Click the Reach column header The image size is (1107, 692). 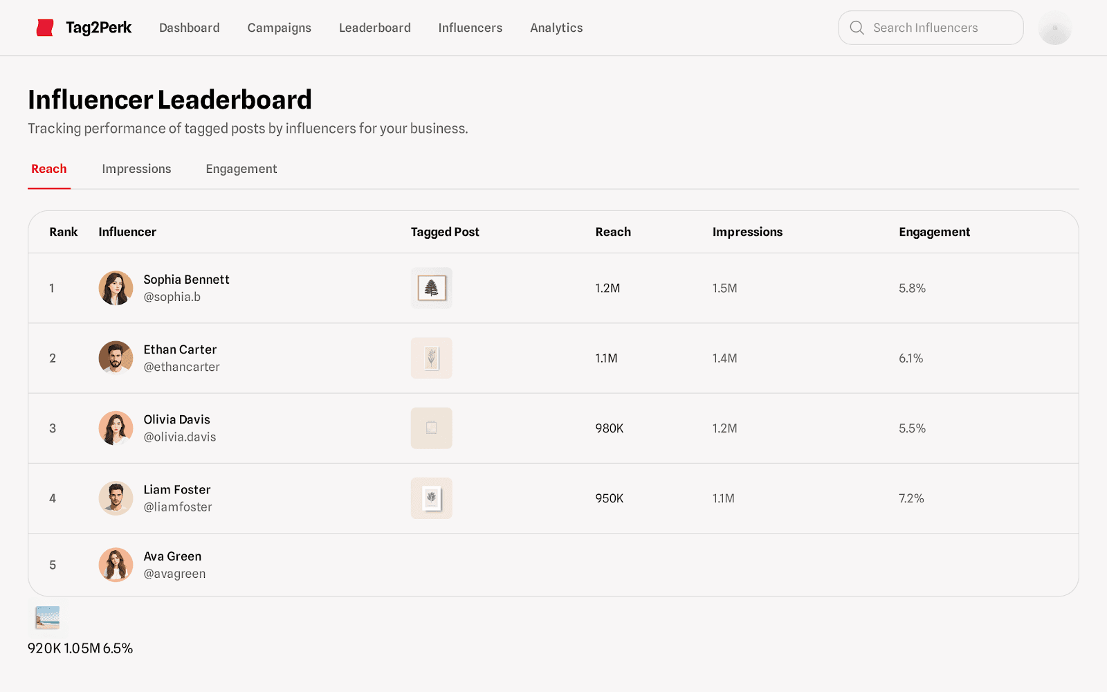pos(613,232)
